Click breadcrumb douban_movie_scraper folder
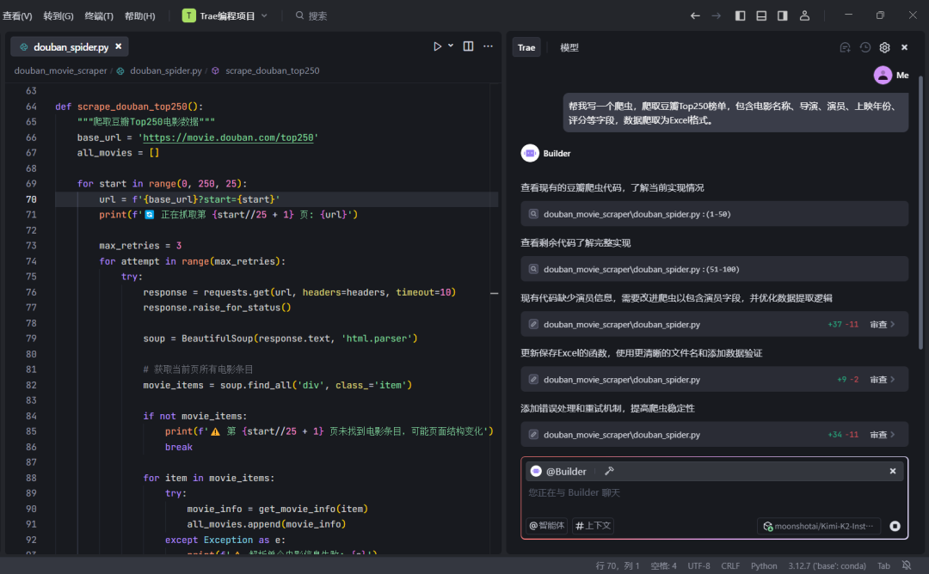The width and height of the screenshot is (929, 574). tap(60, 70)
